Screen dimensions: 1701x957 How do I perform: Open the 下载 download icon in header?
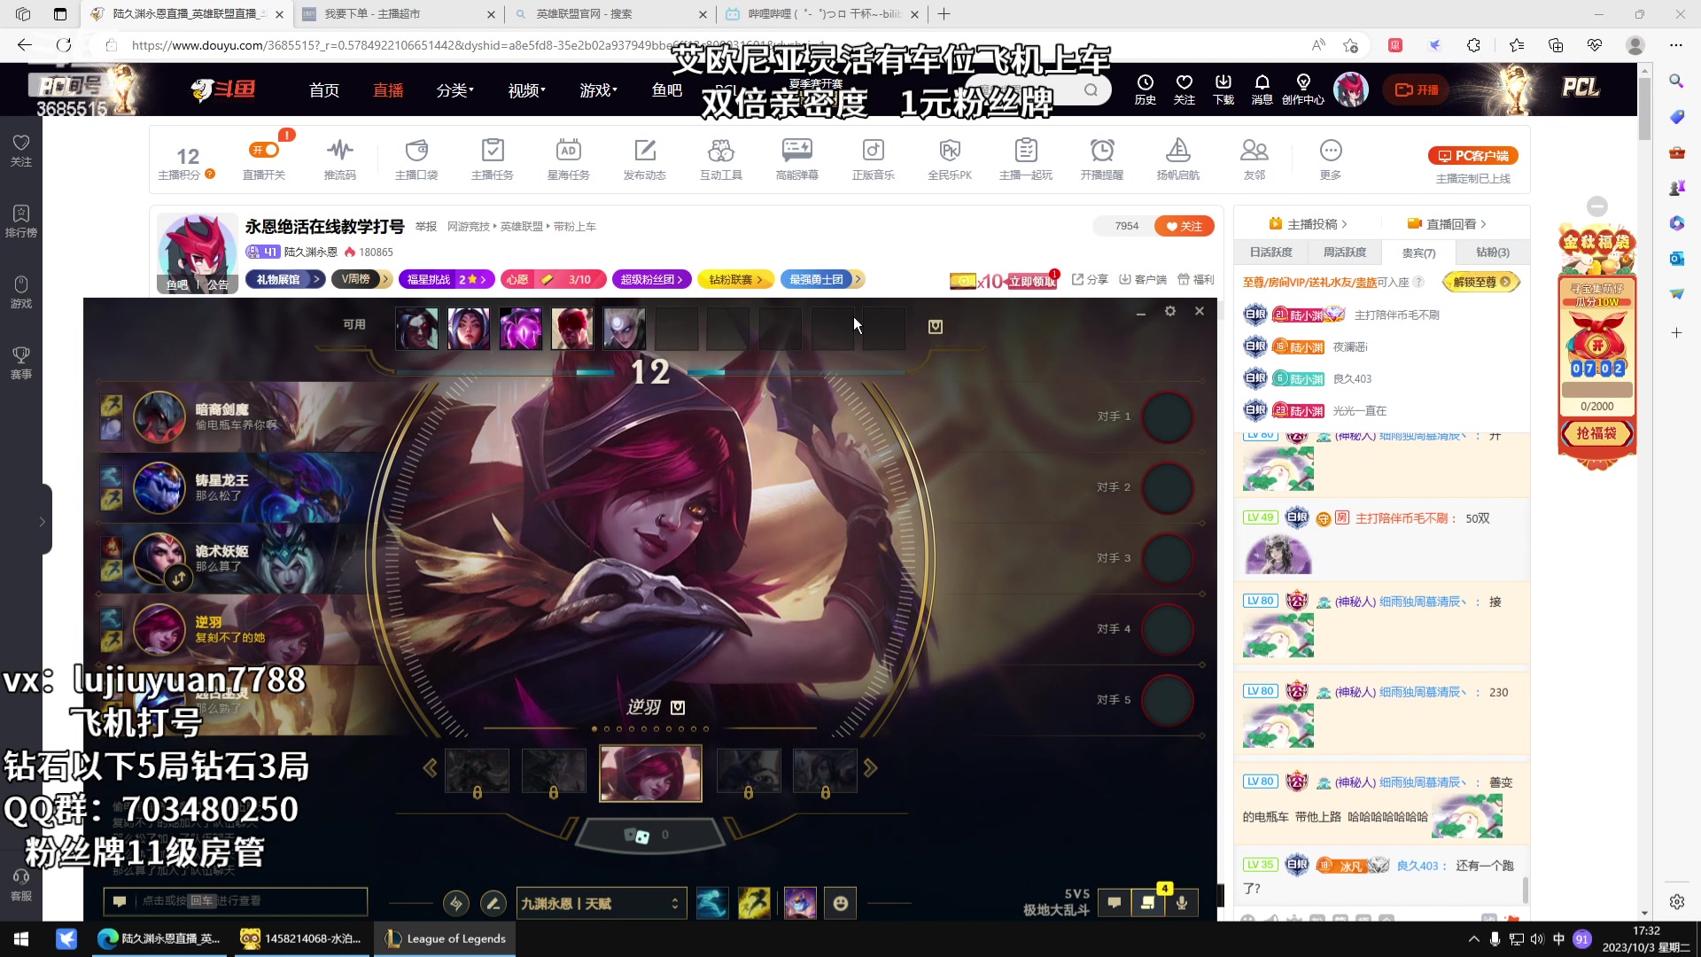pos(1223,89)
